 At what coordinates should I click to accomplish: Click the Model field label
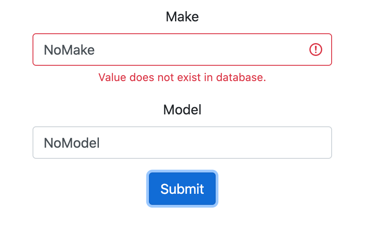(x=182, y=110)
